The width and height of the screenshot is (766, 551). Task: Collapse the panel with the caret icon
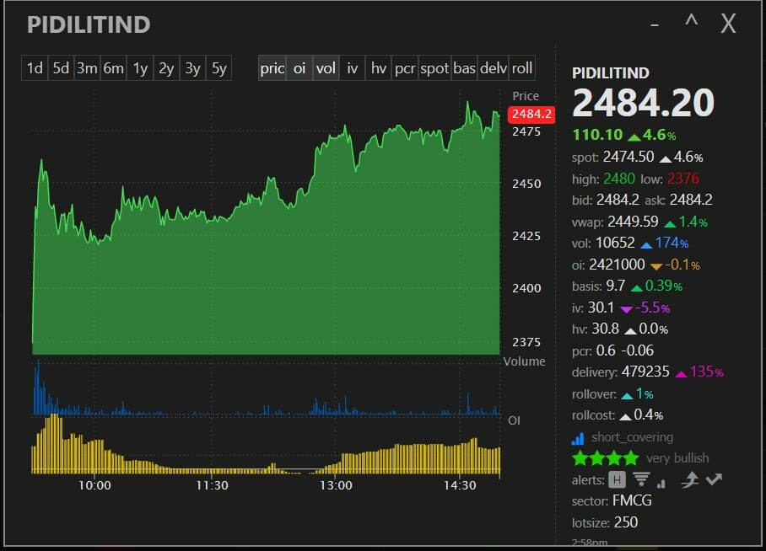click(x=691, y=21)
